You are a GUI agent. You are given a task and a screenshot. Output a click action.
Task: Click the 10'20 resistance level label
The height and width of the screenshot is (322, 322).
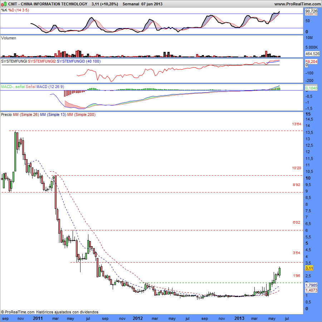point(297,168)
